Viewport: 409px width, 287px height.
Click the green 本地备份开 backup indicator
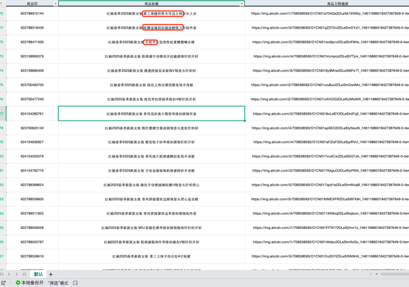[29, 283]
